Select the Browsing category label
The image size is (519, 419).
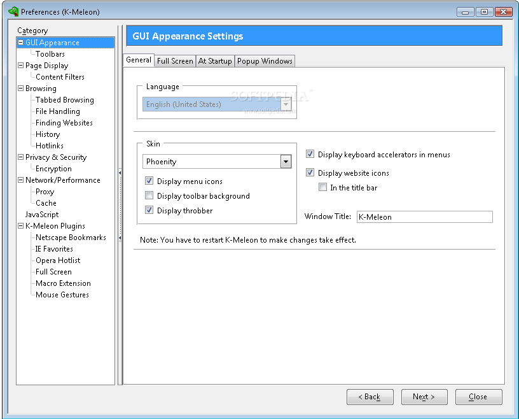click(41, 89)
